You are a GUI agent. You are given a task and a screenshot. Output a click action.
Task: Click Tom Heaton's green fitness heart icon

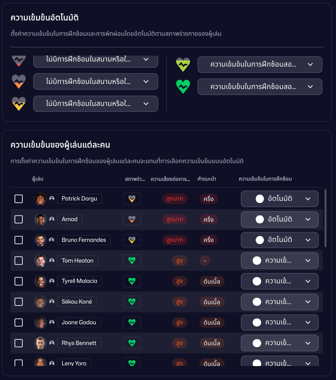tap(132, 261)
